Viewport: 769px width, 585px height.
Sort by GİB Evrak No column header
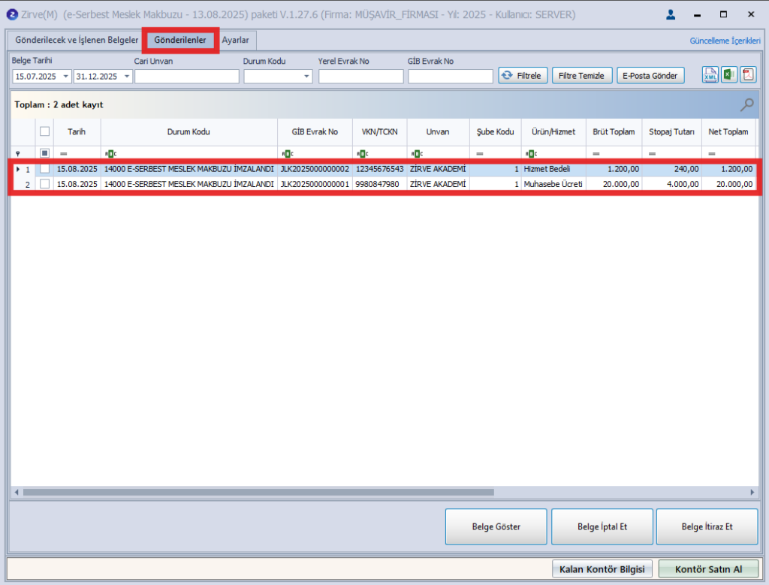[x=315, y=132]
